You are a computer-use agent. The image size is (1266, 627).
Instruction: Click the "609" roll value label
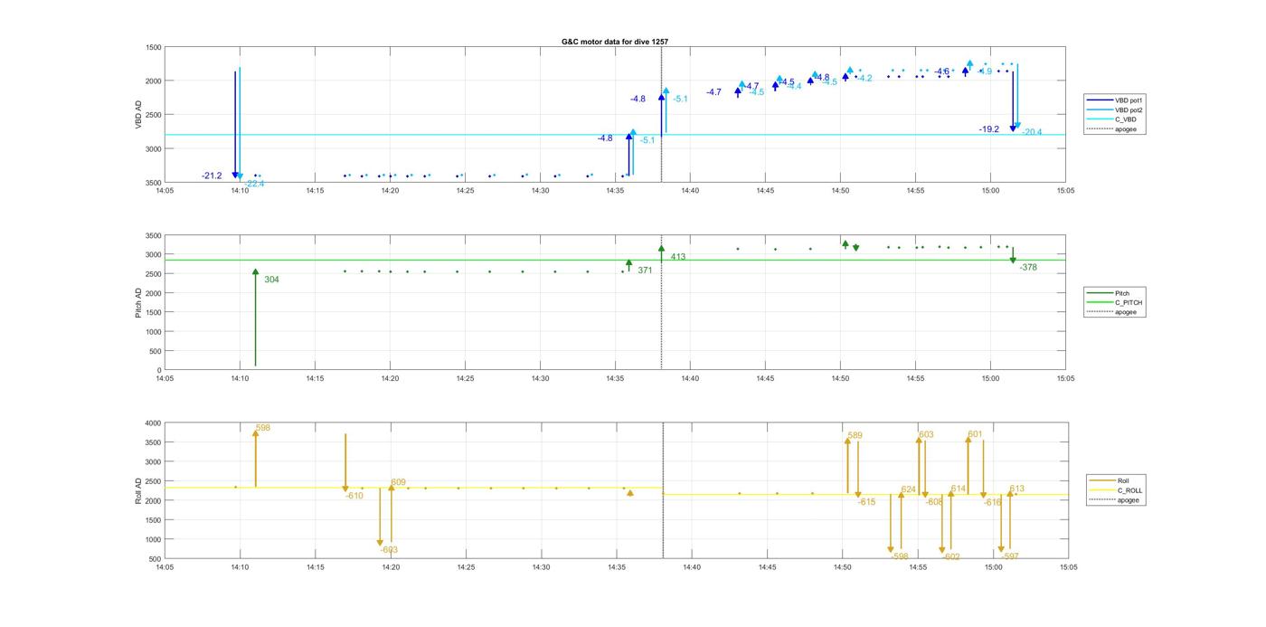(398, 482)
